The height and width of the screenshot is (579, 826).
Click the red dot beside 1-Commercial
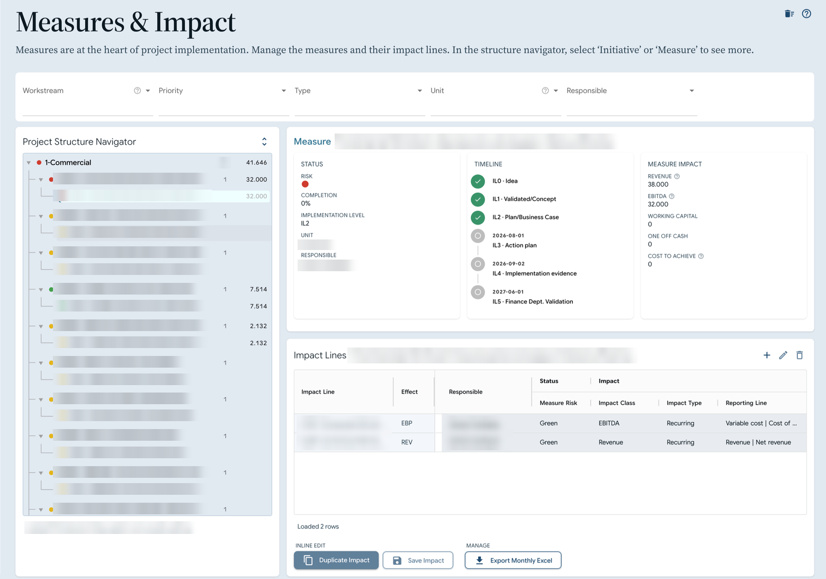[39, 163]
